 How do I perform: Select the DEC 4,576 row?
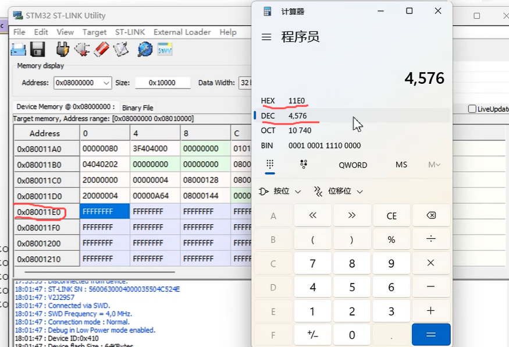pos(352,116)
